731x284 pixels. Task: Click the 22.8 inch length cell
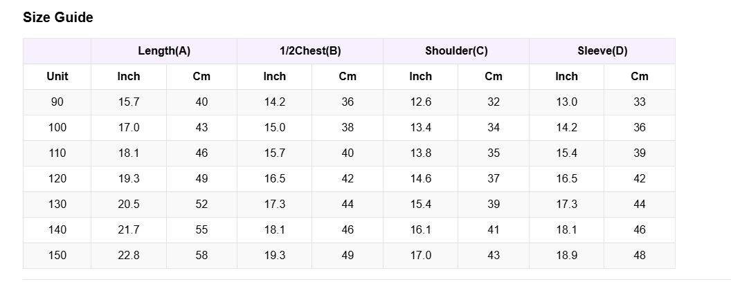coord(129,256)
